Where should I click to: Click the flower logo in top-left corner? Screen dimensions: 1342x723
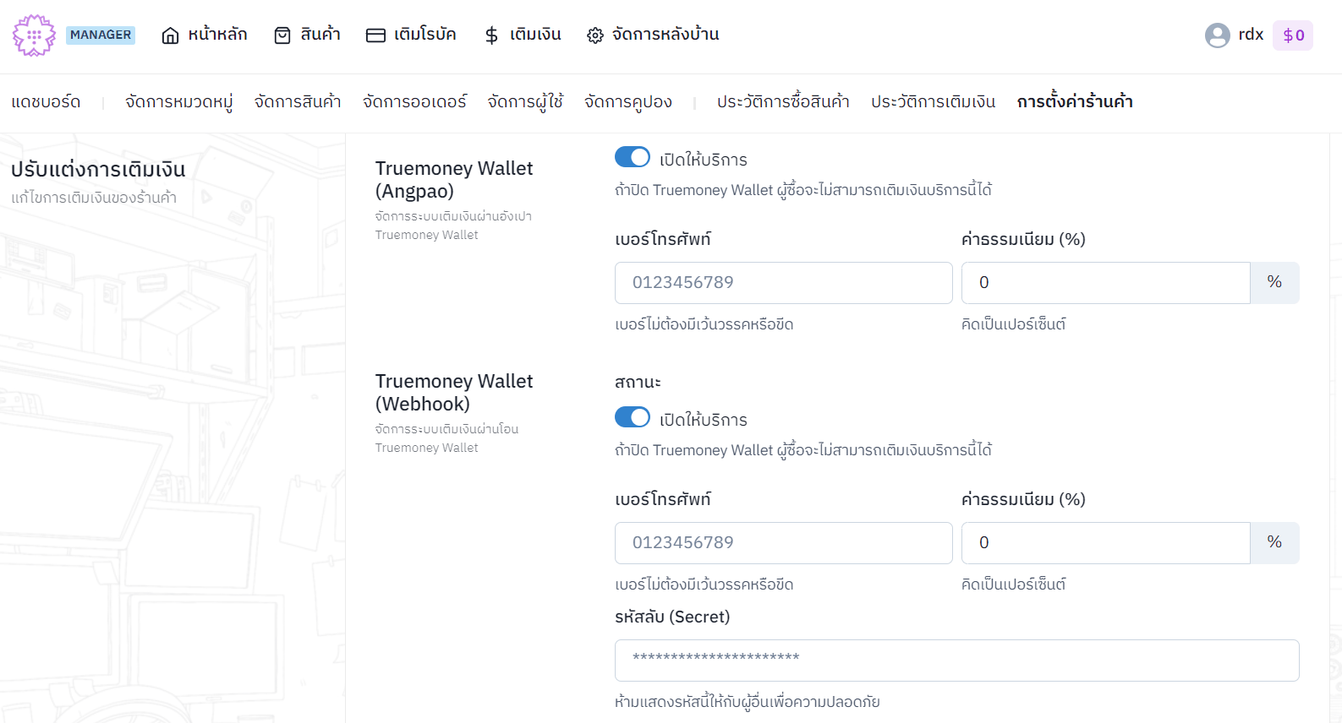click(x=34, y=36)
